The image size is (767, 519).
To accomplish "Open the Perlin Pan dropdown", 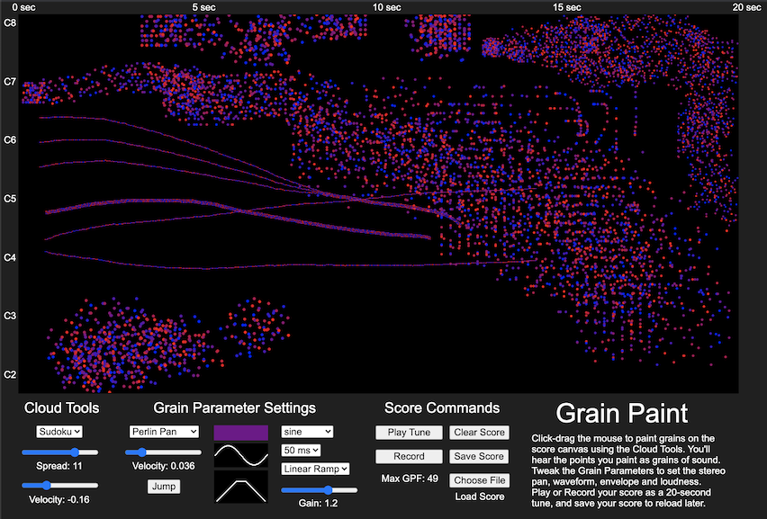I will 164,431.
